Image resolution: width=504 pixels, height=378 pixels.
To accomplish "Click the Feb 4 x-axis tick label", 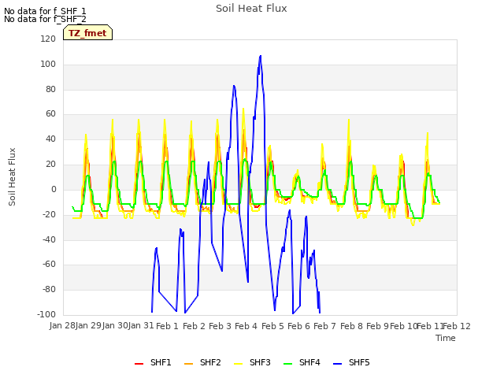I will pyautogui.click(x=246, y=326).
